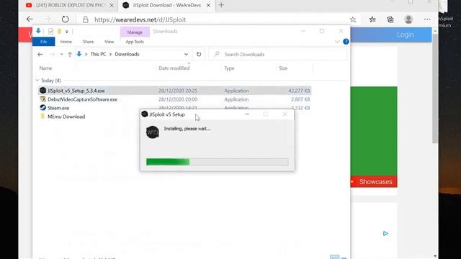This screenshot has height=259, width=461.
Task: Click the 42,277 KB size cell
Action: pos(299,91)
